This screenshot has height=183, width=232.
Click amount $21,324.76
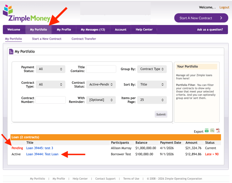coord(193,148)
